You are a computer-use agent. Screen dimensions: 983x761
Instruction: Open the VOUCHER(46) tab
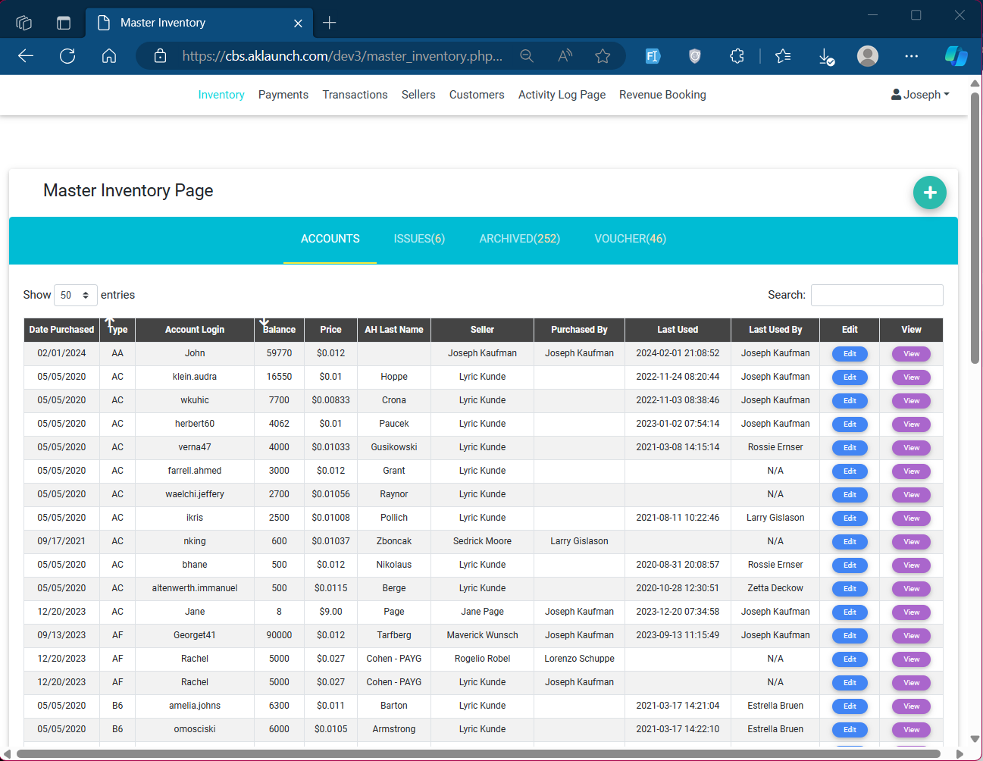click(630, 239)
